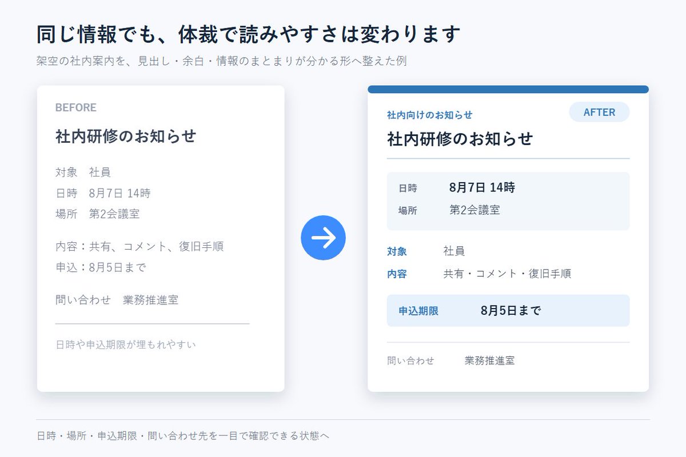Click the line 場所 第2会議室 in BEFORE card
The width and height of the screenshot is (686, 457).
point(97,214)
